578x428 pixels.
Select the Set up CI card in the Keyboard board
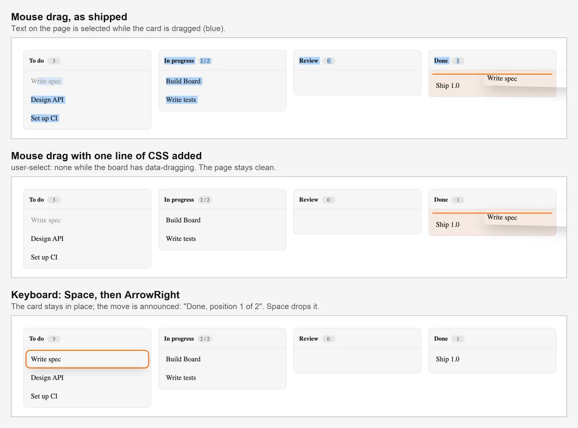tap(87, 396)
